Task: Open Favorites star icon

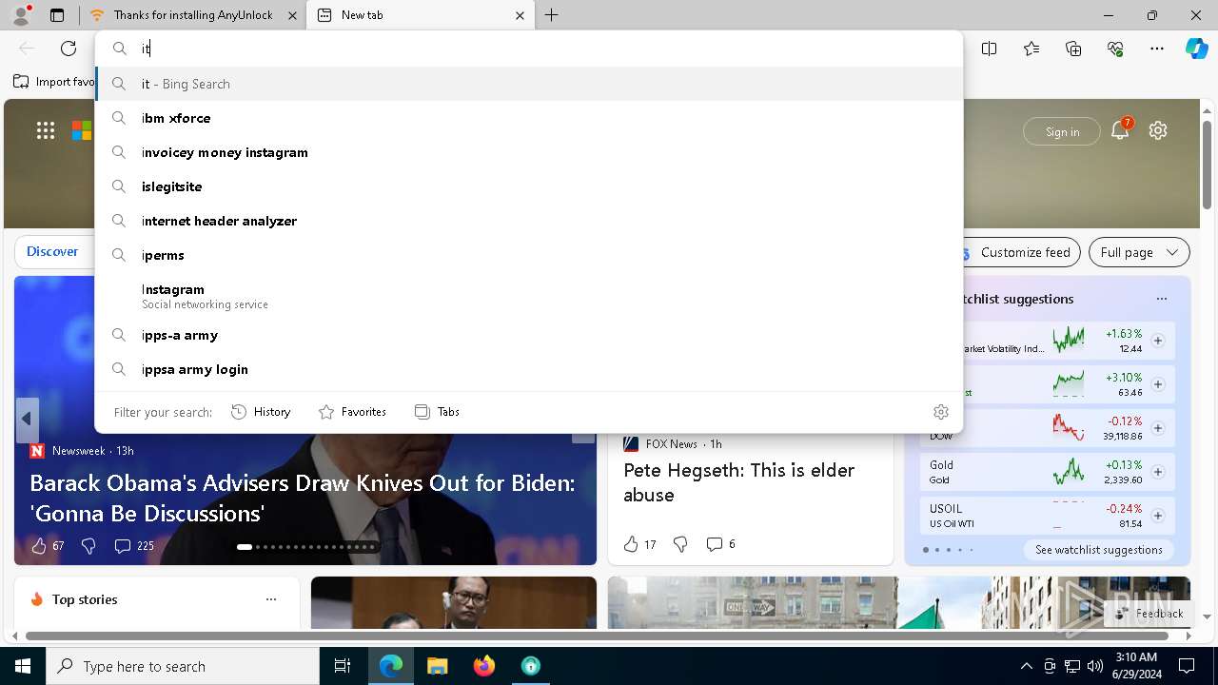Action: pos(1031,49)
